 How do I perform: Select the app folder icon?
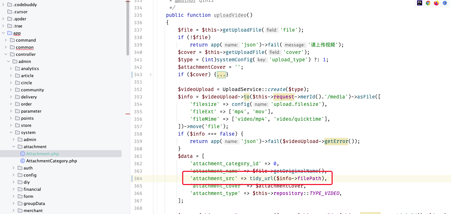click(10, 33)
